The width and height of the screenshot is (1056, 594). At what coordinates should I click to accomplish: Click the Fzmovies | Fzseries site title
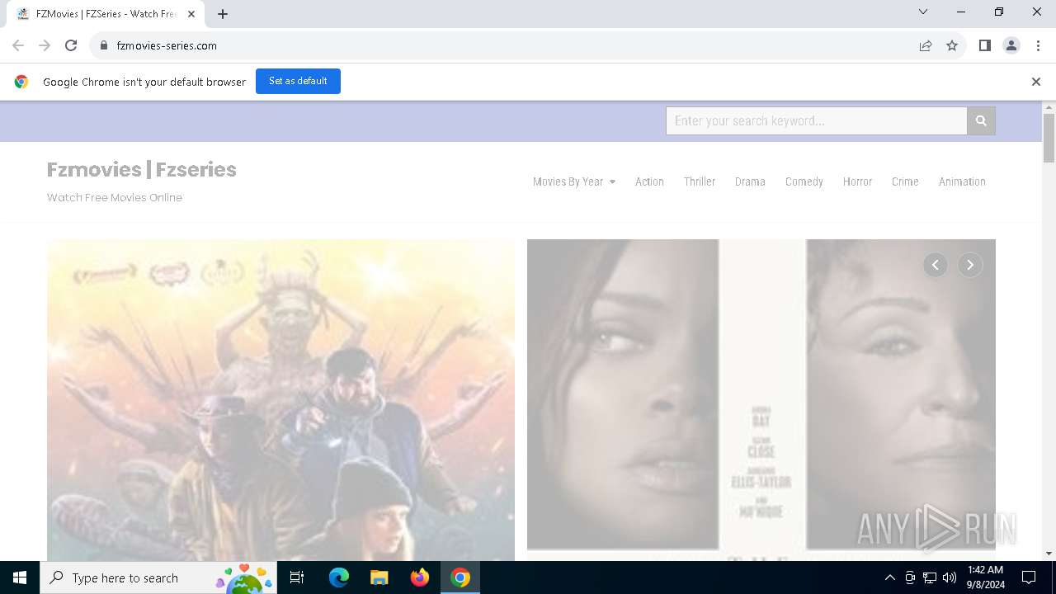pyautogui.click(x=142, y=169)
